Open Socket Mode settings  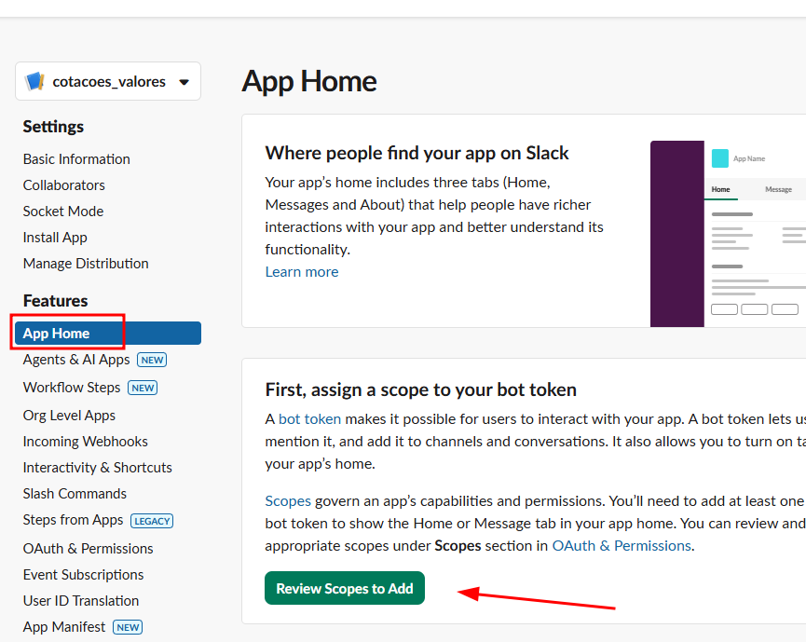[63, 212]
